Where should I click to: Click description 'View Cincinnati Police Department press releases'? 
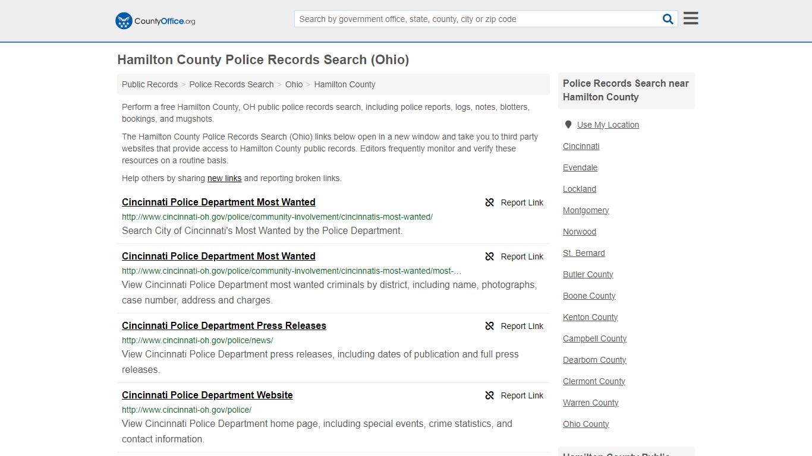pyautogui.click(x=320, y=362)
